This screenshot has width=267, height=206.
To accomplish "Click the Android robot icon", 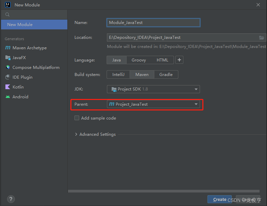I will point(8,97).
